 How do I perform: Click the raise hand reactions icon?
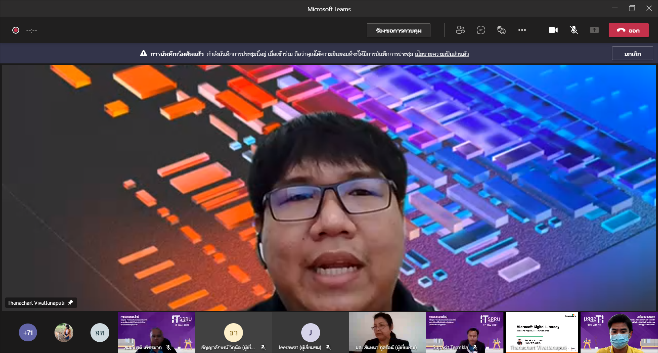point(501,30)
